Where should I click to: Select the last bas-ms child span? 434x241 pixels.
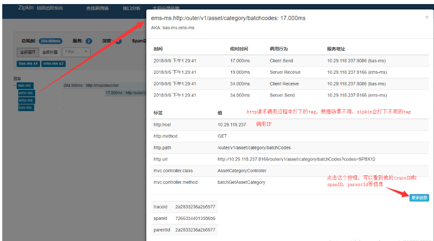click(x=26, y=107)
